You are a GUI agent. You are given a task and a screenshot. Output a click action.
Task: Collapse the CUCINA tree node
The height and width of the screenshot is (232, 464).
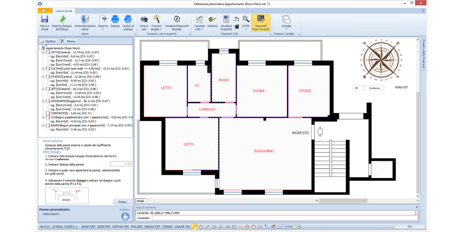(43, 68)
